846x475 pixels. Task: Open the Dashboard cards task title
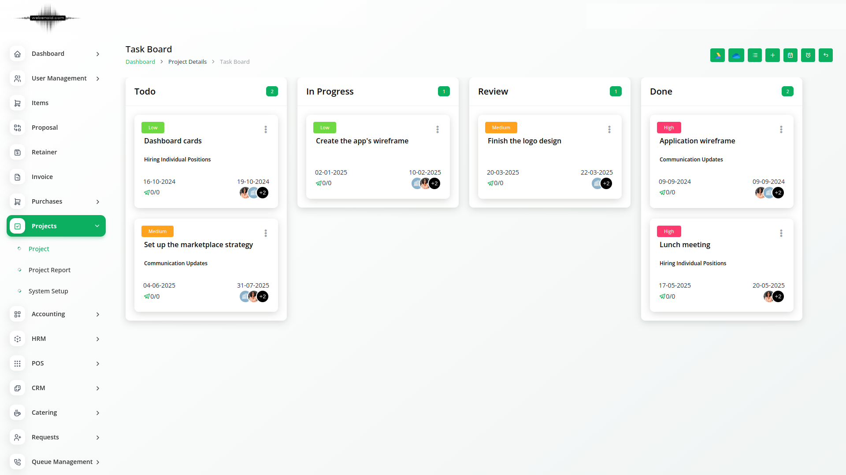[x=173, y=141]
